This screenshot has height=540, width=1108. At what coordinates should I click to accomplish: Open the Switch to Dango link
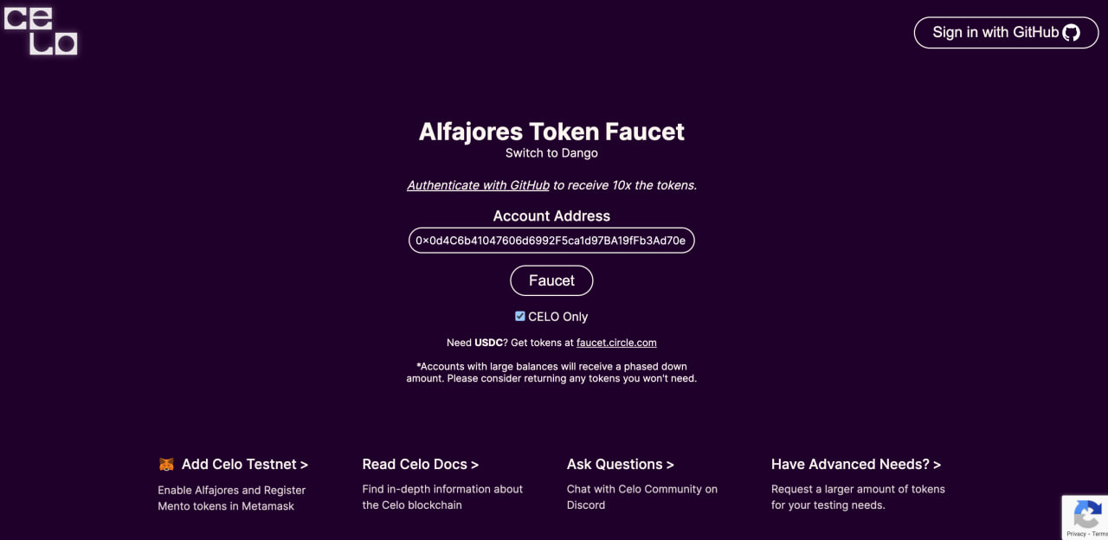[551, 152]
